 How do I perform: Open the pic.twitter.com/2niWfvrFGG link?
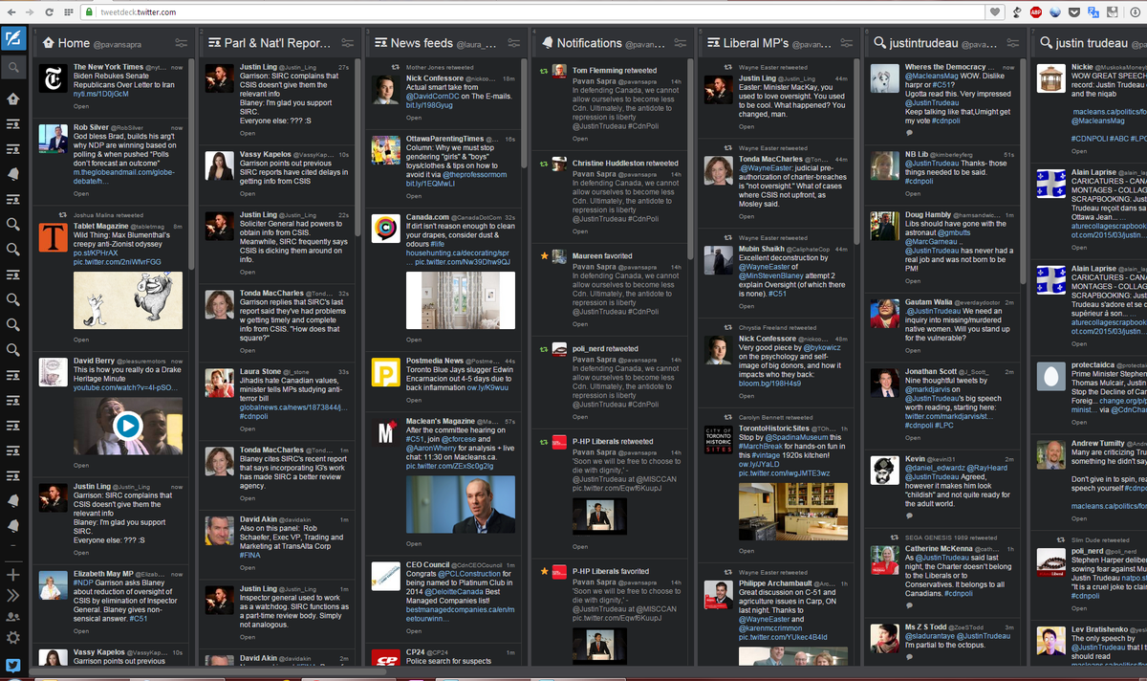[118, 261]
